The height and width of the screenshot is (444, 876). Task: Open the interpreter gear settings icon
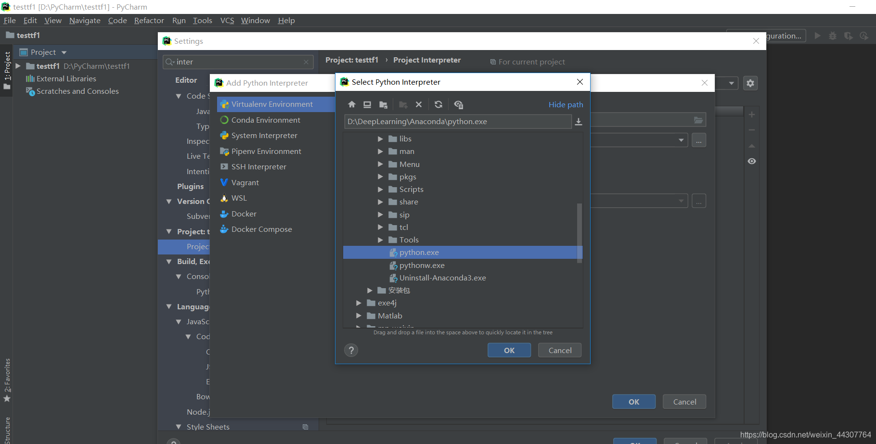click(x=750, y=83)
